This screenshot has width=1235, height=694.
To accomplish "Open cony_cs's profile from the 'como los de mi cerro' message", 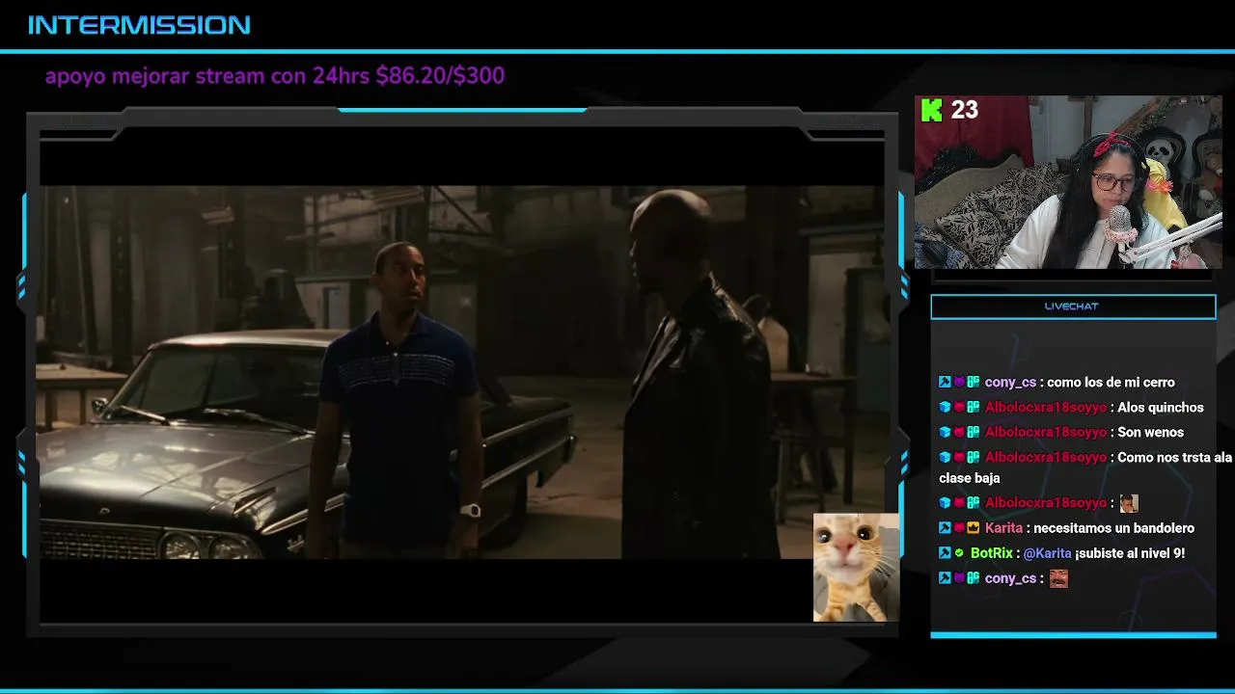I will click(1010, 383).
